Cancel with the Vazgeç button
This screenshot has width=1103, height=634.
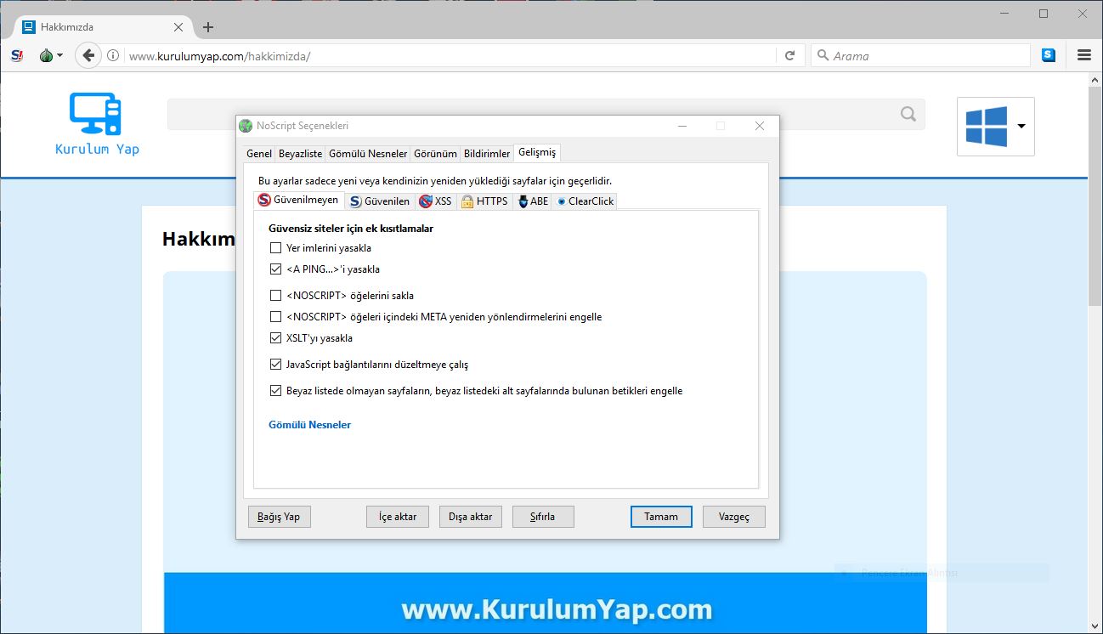tap(734, 517)
